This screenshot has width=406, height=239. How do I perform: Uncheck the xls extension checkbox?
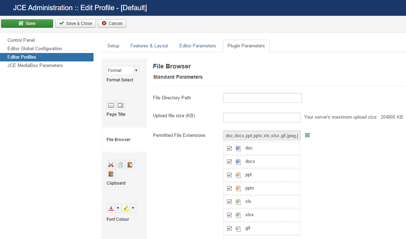coord(230,201)
